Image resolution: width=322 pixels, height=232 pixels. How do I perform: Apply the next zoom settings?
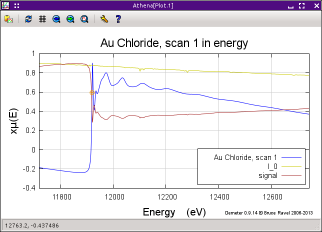(x=70, y=19)
